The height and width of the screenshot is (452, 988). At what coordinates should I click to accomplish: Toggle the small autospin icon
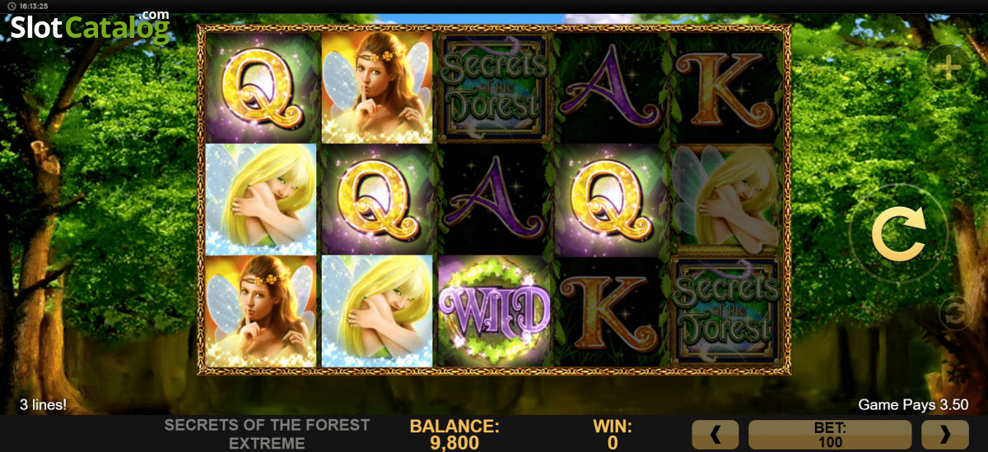tap(955, 313)
